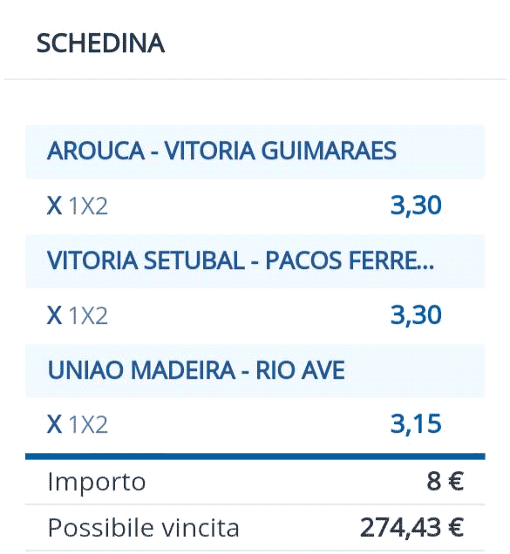Click the Possibile vincita label
The image size is (510, 554).
pyautogui.click(x=144, y=528)
